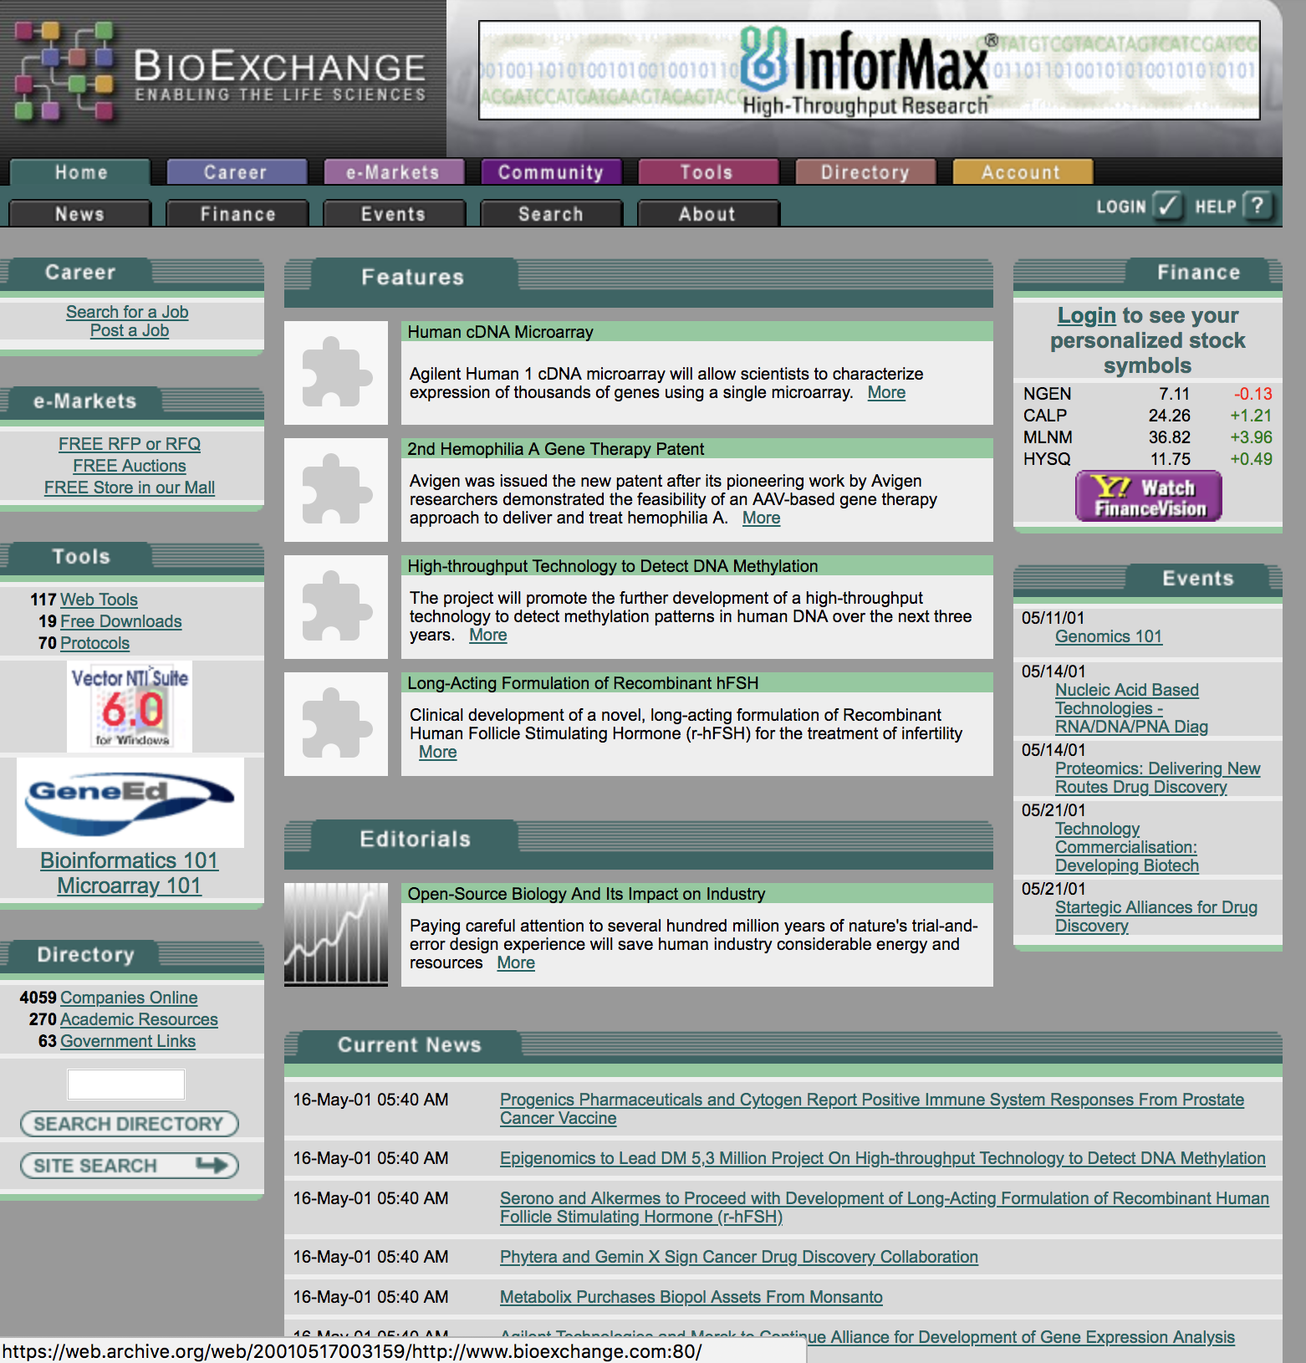This screenshot has width=1306, height=1363.
Task: Open More link for Open-Source Biology editorial
Action: pos(516,962)
